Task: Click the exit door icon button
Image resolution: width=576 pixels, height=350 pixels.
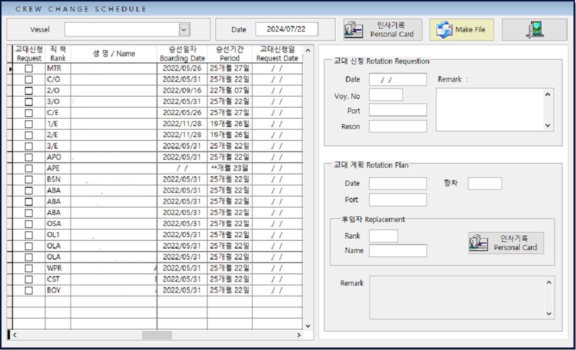Action: [534, 29]
